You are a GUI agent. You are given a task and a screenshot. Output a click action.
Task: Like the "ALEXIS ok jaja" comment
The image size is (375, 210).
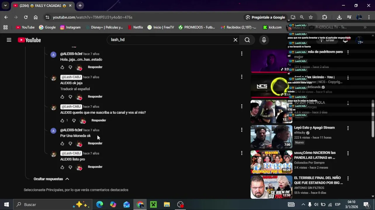[x=62, y=97]
